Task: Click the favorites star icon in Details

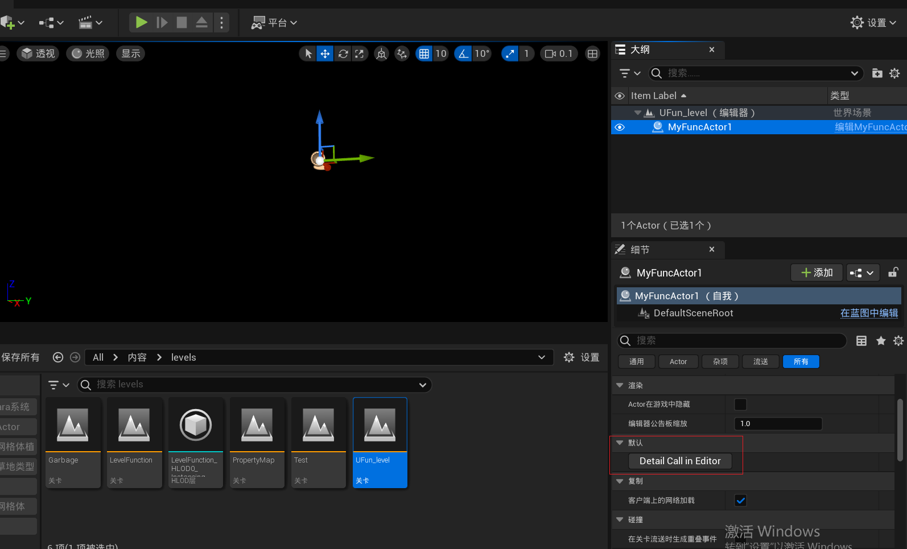Action: click(x=881, y=341)
